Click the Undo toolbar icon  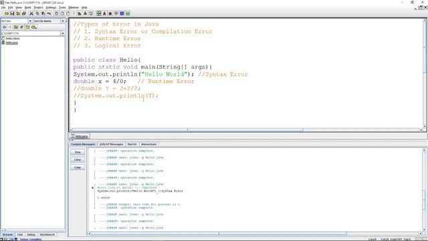click(49, 13)
